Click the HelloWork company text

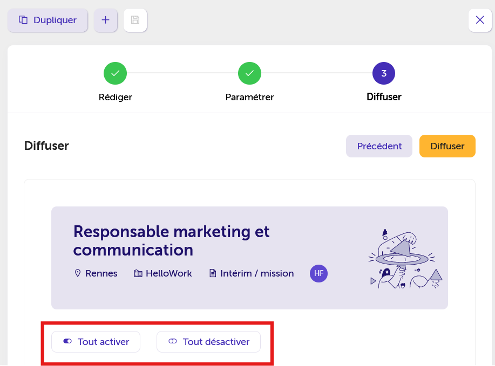(168, 273)
